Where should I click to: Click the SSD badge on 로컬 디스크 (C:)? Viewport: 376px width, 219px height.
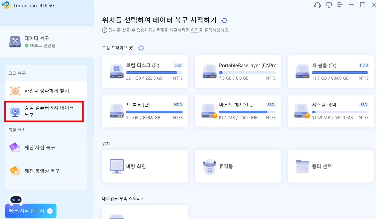[178, 65]
